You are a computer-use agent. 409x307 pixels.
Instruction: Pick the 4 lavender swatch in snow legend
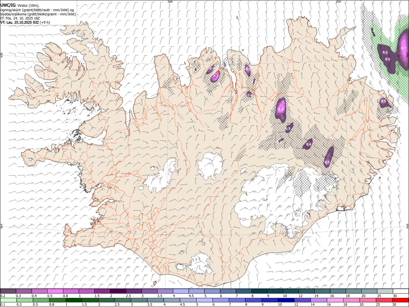coord(181,291)
